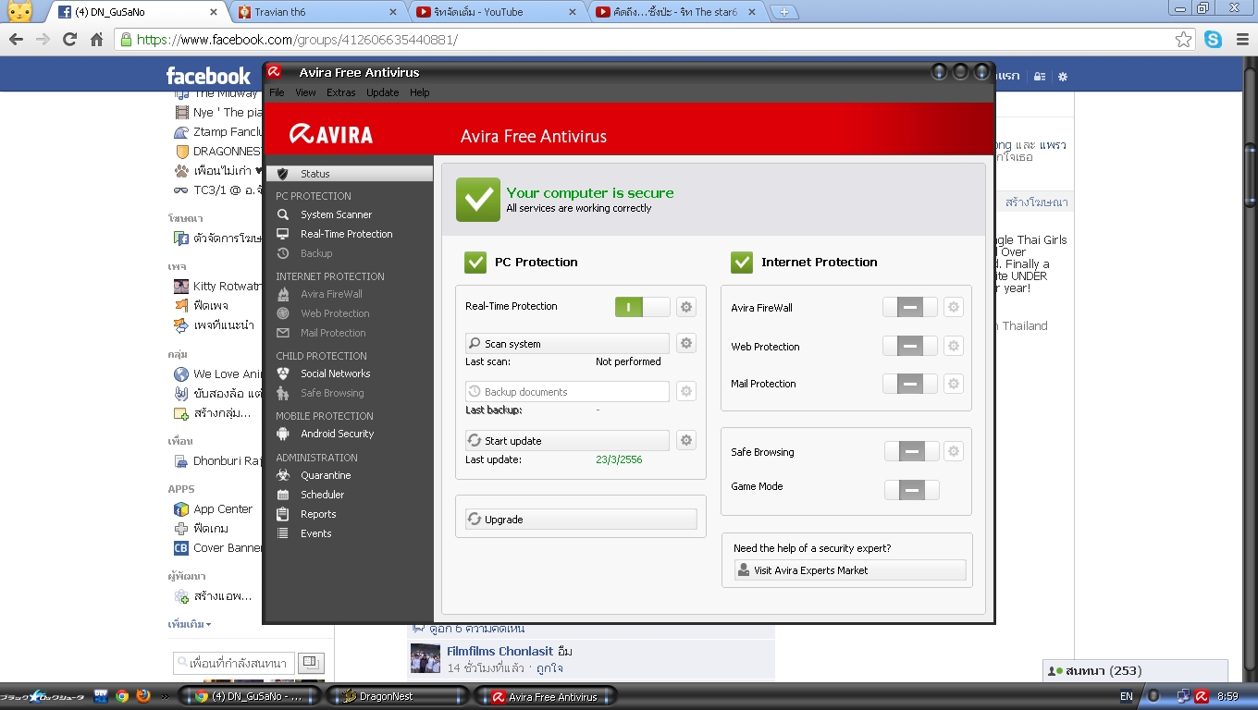The width and height of the screenshot is (1258, 710).
Task: Open System Scanner in Avira sidebar
Action: (x=336, y=214)
